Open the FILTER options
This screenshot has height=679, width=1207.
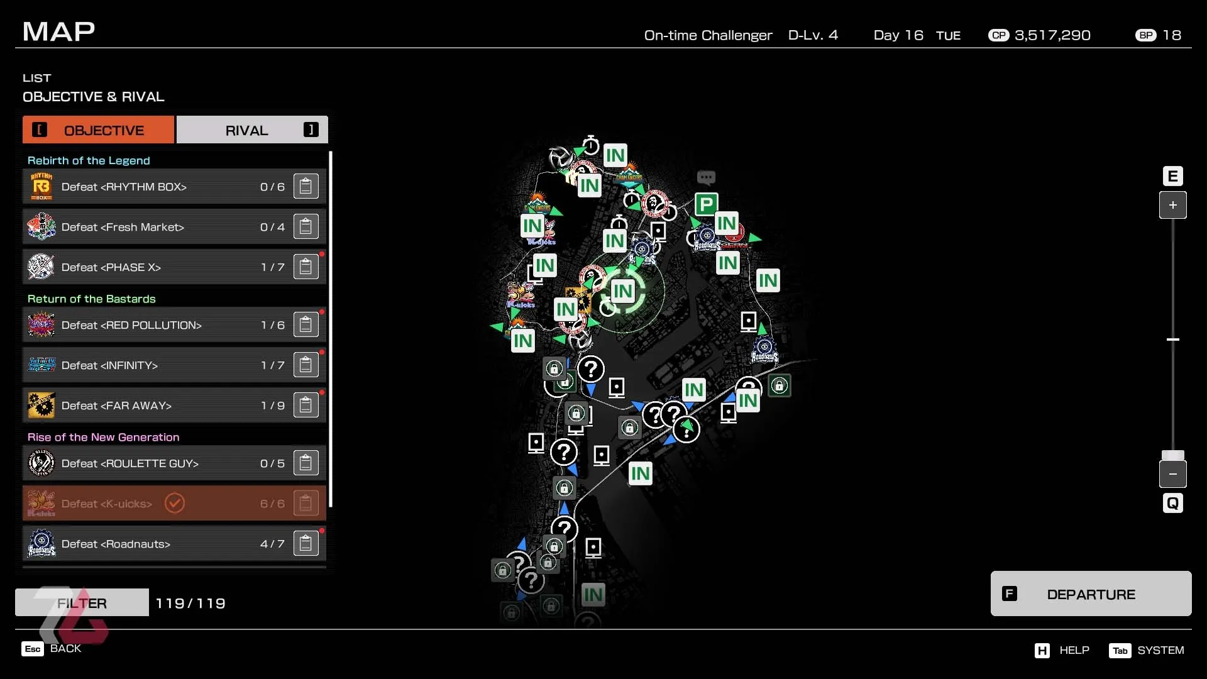coord(82,603)
